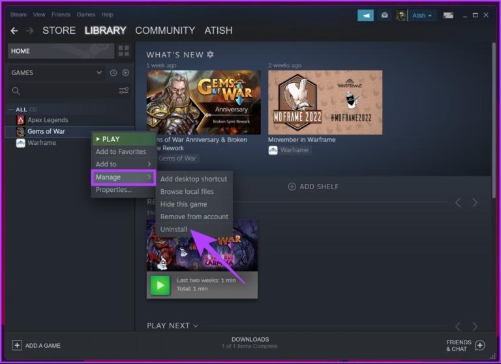501x364 pixels.
Task: Click Add a Game plus icon
Action: (x=17, y=346)
